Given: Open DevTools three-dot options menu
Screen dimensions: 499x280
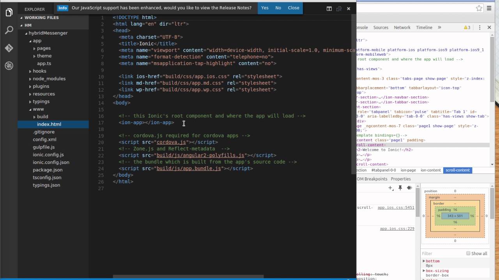Looking at the screenshot, I should (480, 27).
